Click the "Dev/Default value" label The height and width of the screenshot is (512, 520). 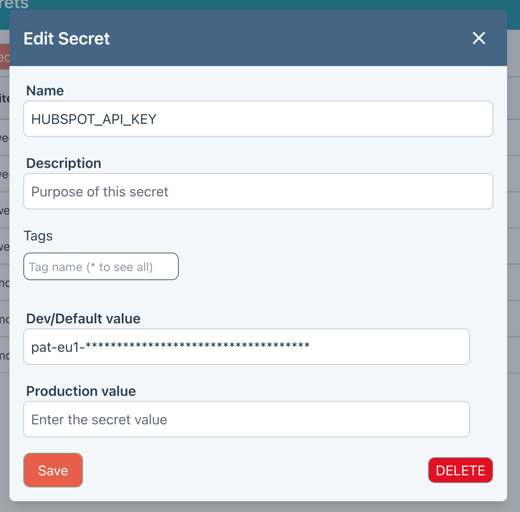[83, 319]
